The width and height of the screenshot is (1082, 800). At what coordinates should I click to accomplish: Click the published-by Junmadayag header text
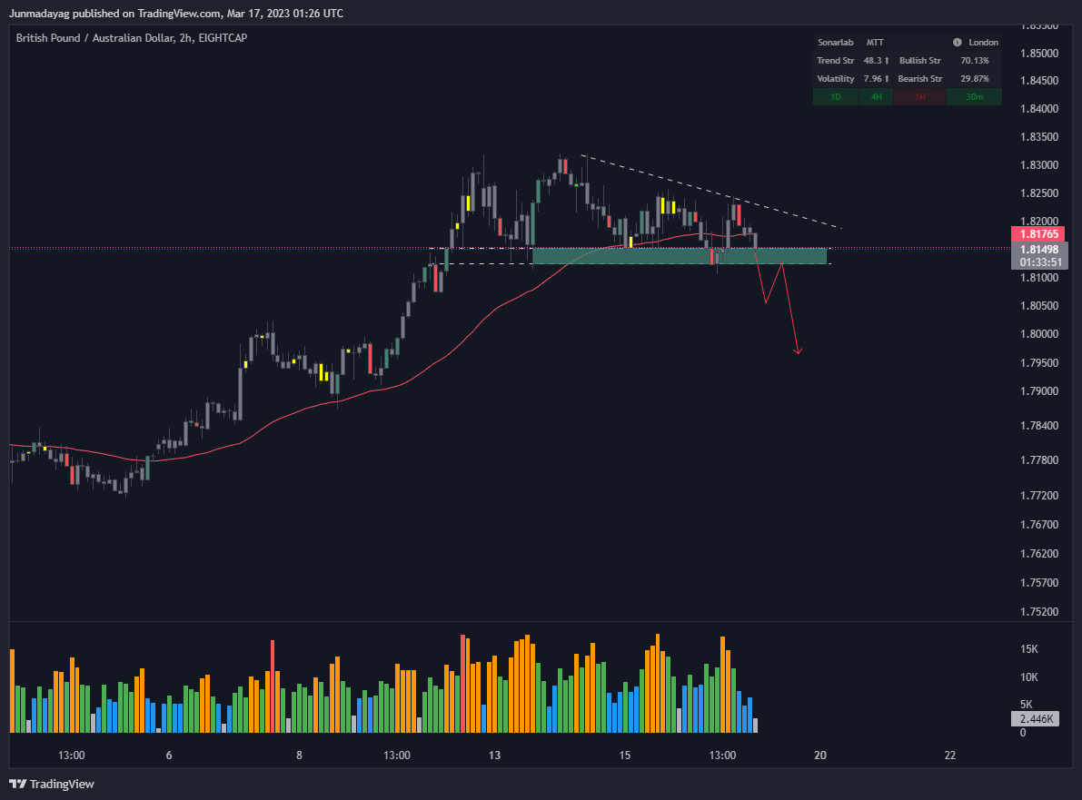176,13
